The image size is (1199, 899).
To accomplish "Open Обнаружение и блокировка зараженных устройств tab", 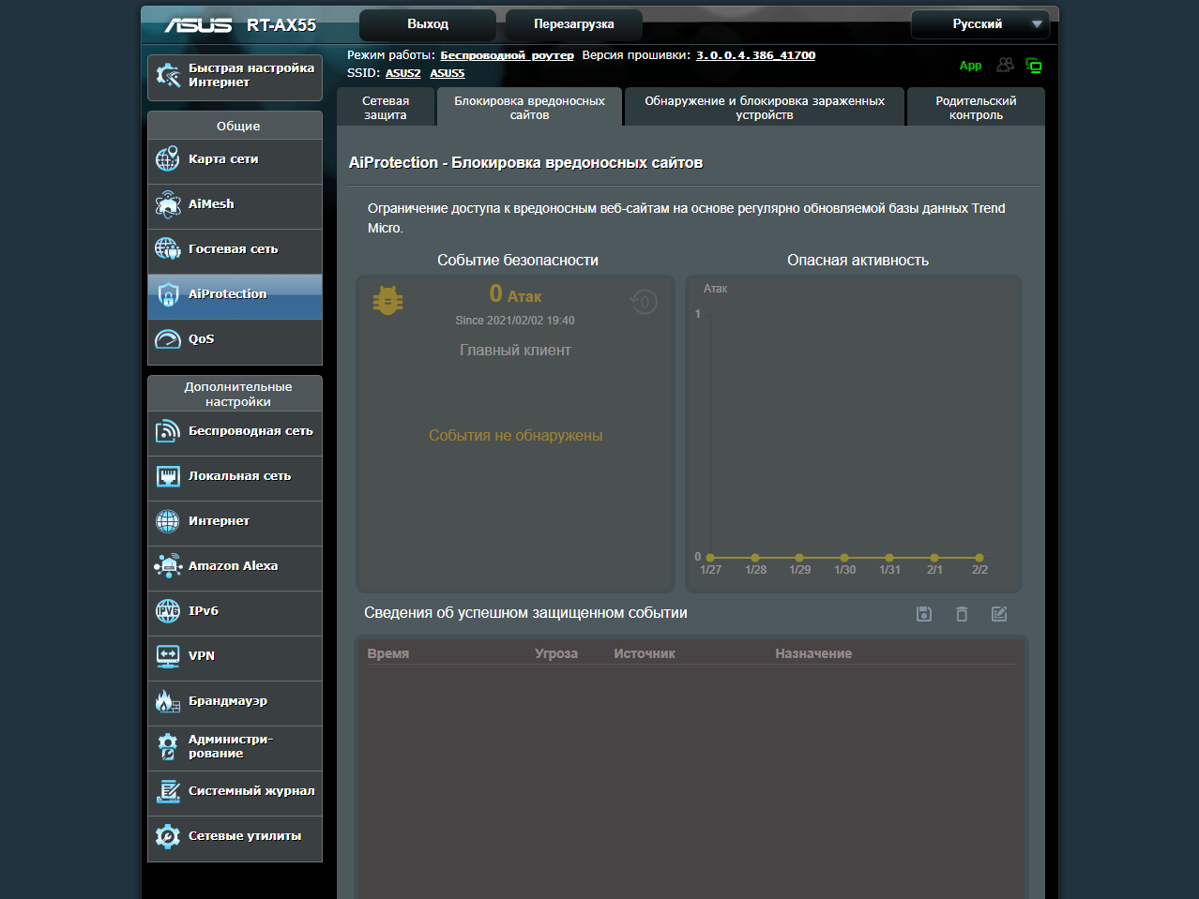I will [x=765, y=108].
